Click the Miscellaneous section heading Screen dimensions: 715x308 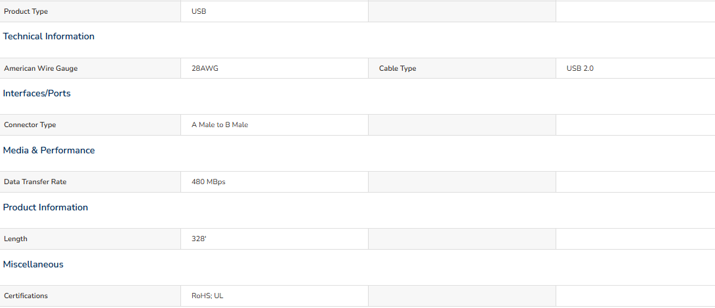pyautogui.click(x=33, y=264)
